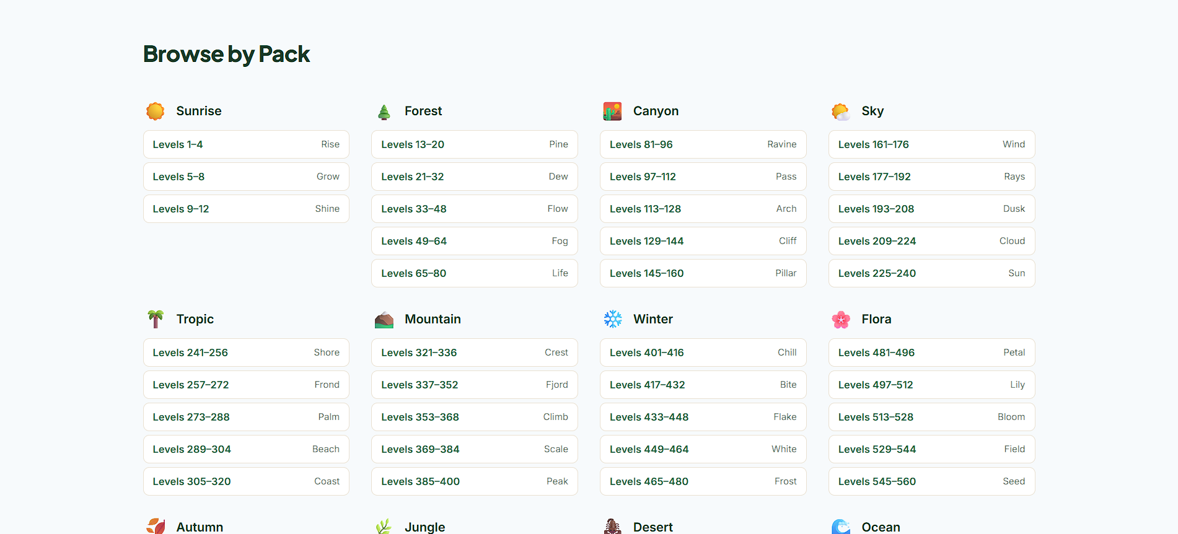Choose Levels 273–288 Palm
Screen dimensions: 1178x534
click(x=246, y=417)
